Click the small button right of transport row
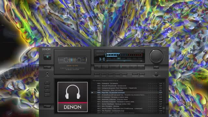208x117 pixels. tap(156, 67)
